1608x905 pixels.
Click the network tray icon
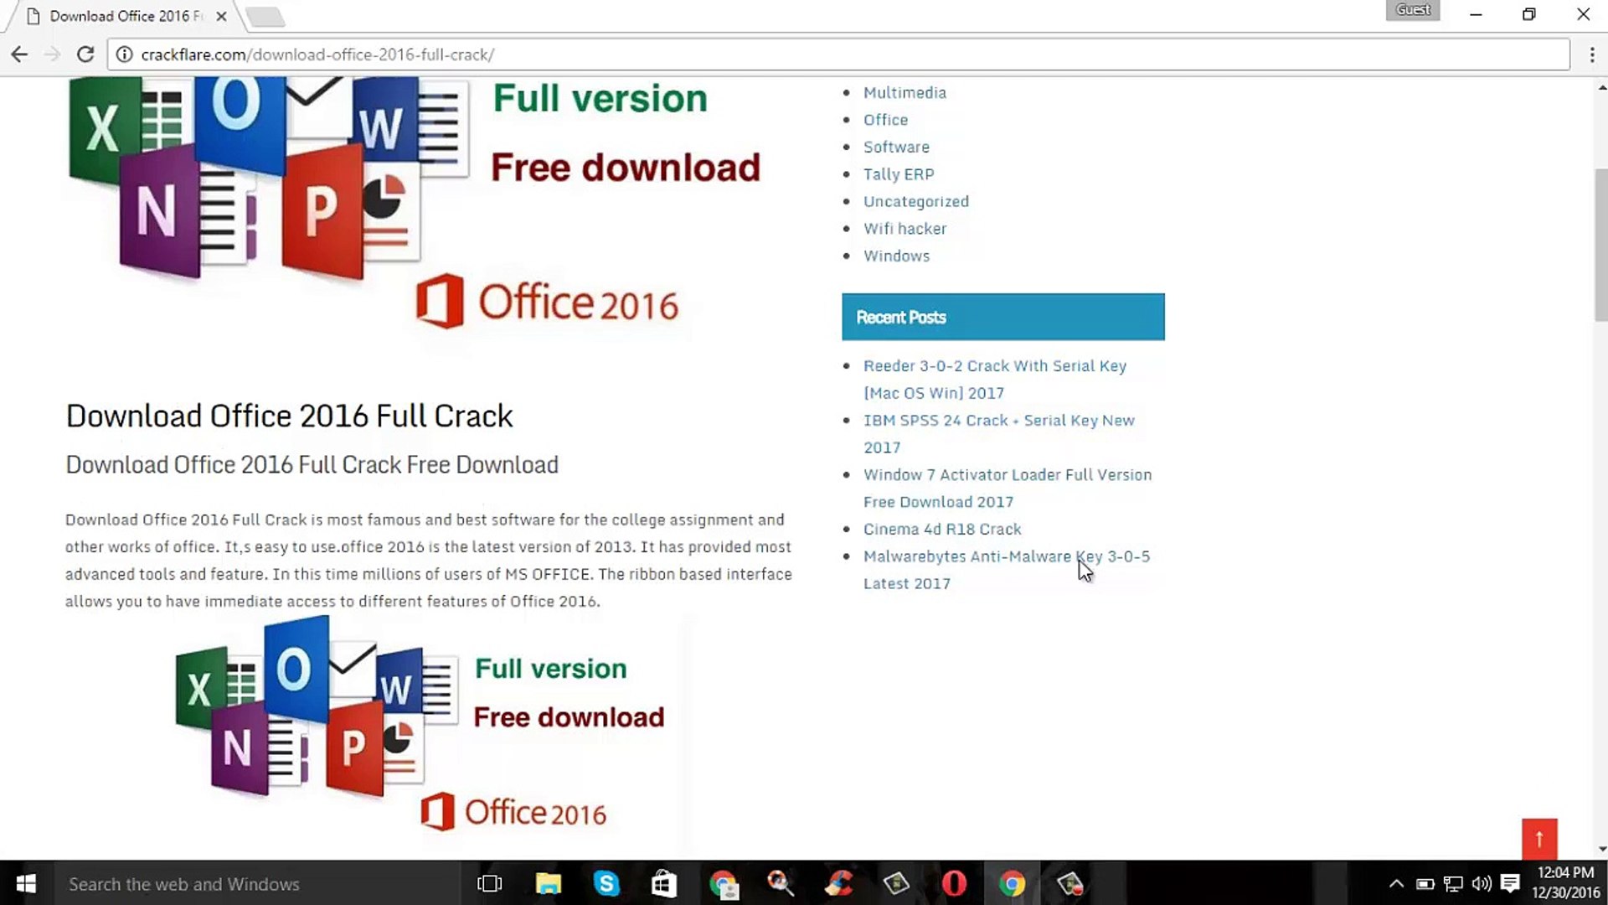pos(1453,884)
